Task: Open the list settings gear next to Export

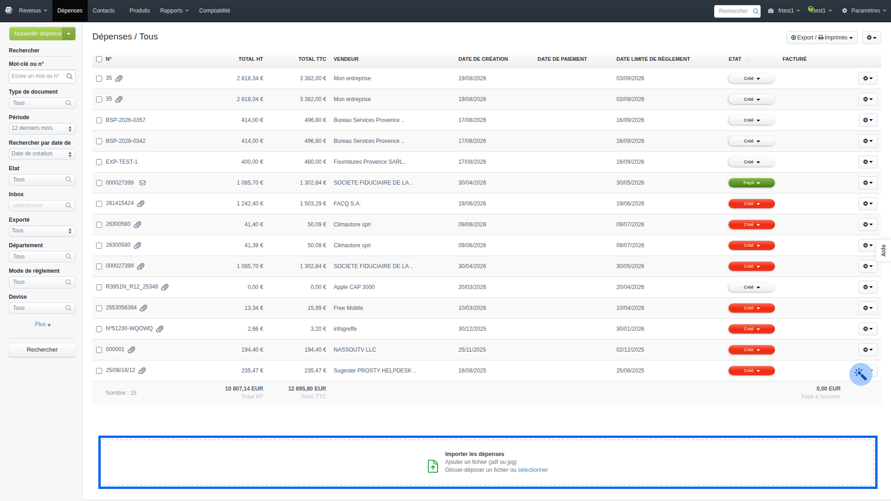Action: pos(872,38)
